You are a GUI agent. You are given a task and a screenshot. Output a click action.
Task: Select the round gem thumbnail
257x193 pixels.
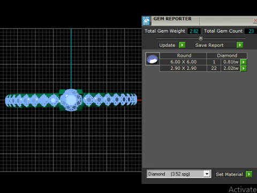(x=153, y=59)
